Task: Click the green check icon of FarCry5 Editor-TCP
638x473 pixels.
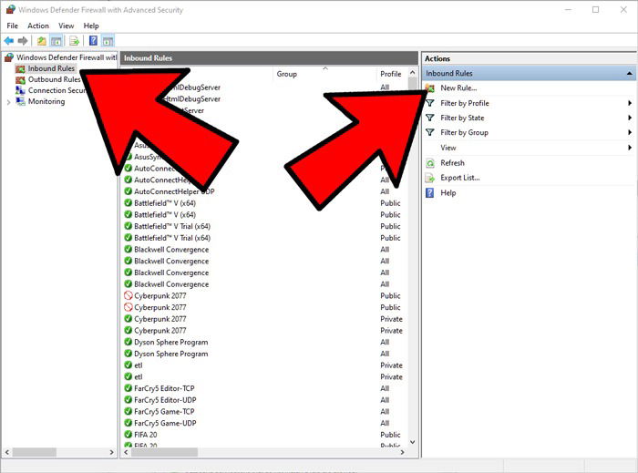Action: 129,388
